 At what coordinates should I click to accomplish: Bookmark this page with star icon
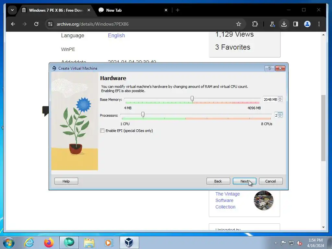(239, 24)
